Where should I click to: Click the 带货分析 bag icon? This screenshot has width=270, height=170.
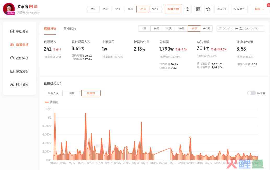pos(12,71)
